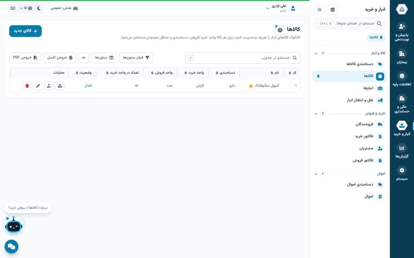
Task: Click the app logo at top of rail
Action: 402,9
